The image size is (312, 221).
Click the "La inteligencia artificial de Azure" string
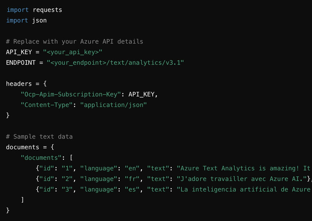pos(244,189)
